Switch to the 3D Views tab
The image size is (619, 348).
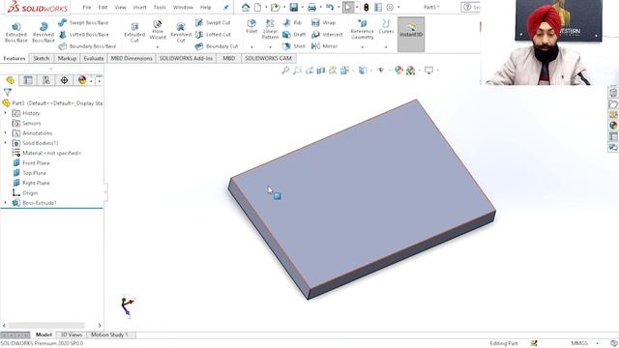point(71,334)
